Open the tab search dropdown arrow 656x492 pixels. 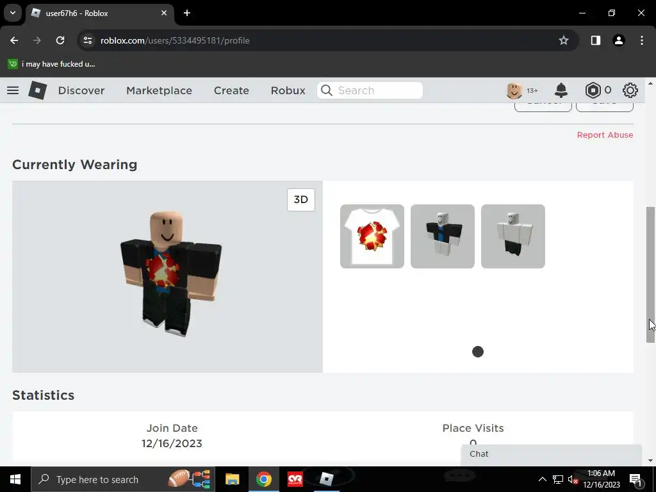click(13, 13)
